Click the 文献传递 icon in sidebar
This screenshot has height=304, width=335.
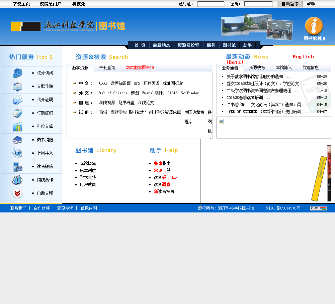click(17, 86)
